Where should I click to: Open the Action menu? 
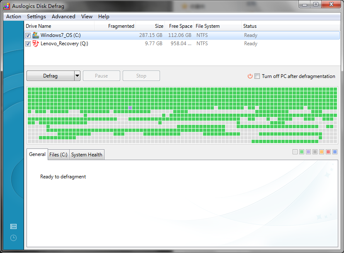[x=14, y=17]
